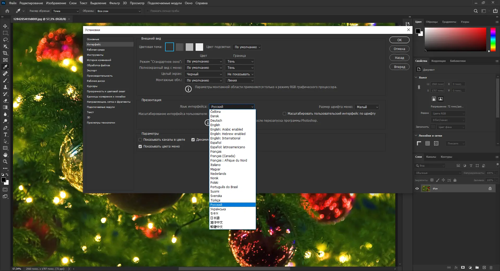Click the grid icon in Линейки и сетки
Viewport: 500px width, 271px height.
(x=428, y=143)
